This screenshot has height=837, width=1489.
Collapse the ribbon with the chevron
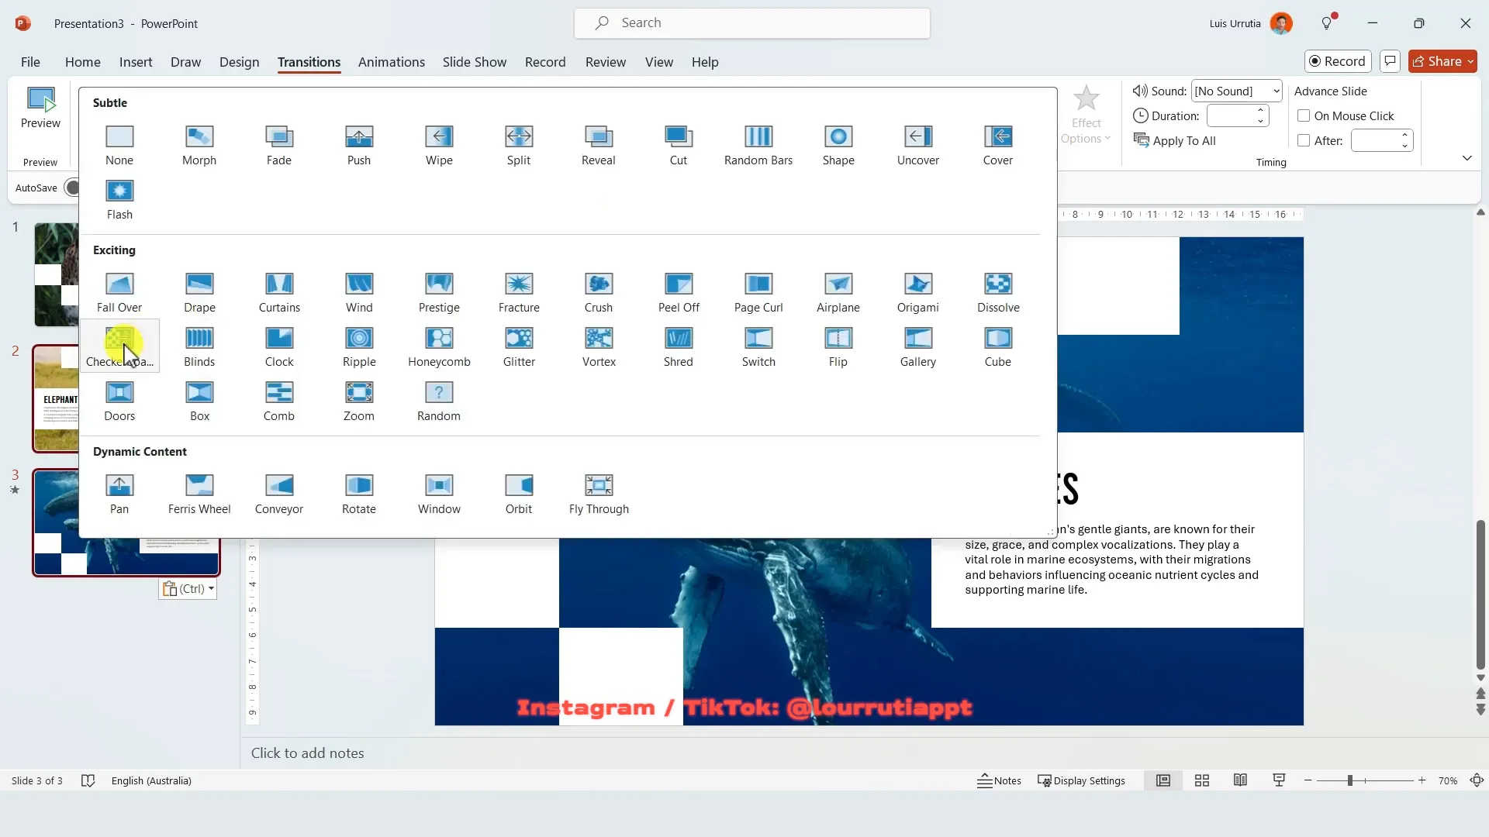[x=1467, y=158]
